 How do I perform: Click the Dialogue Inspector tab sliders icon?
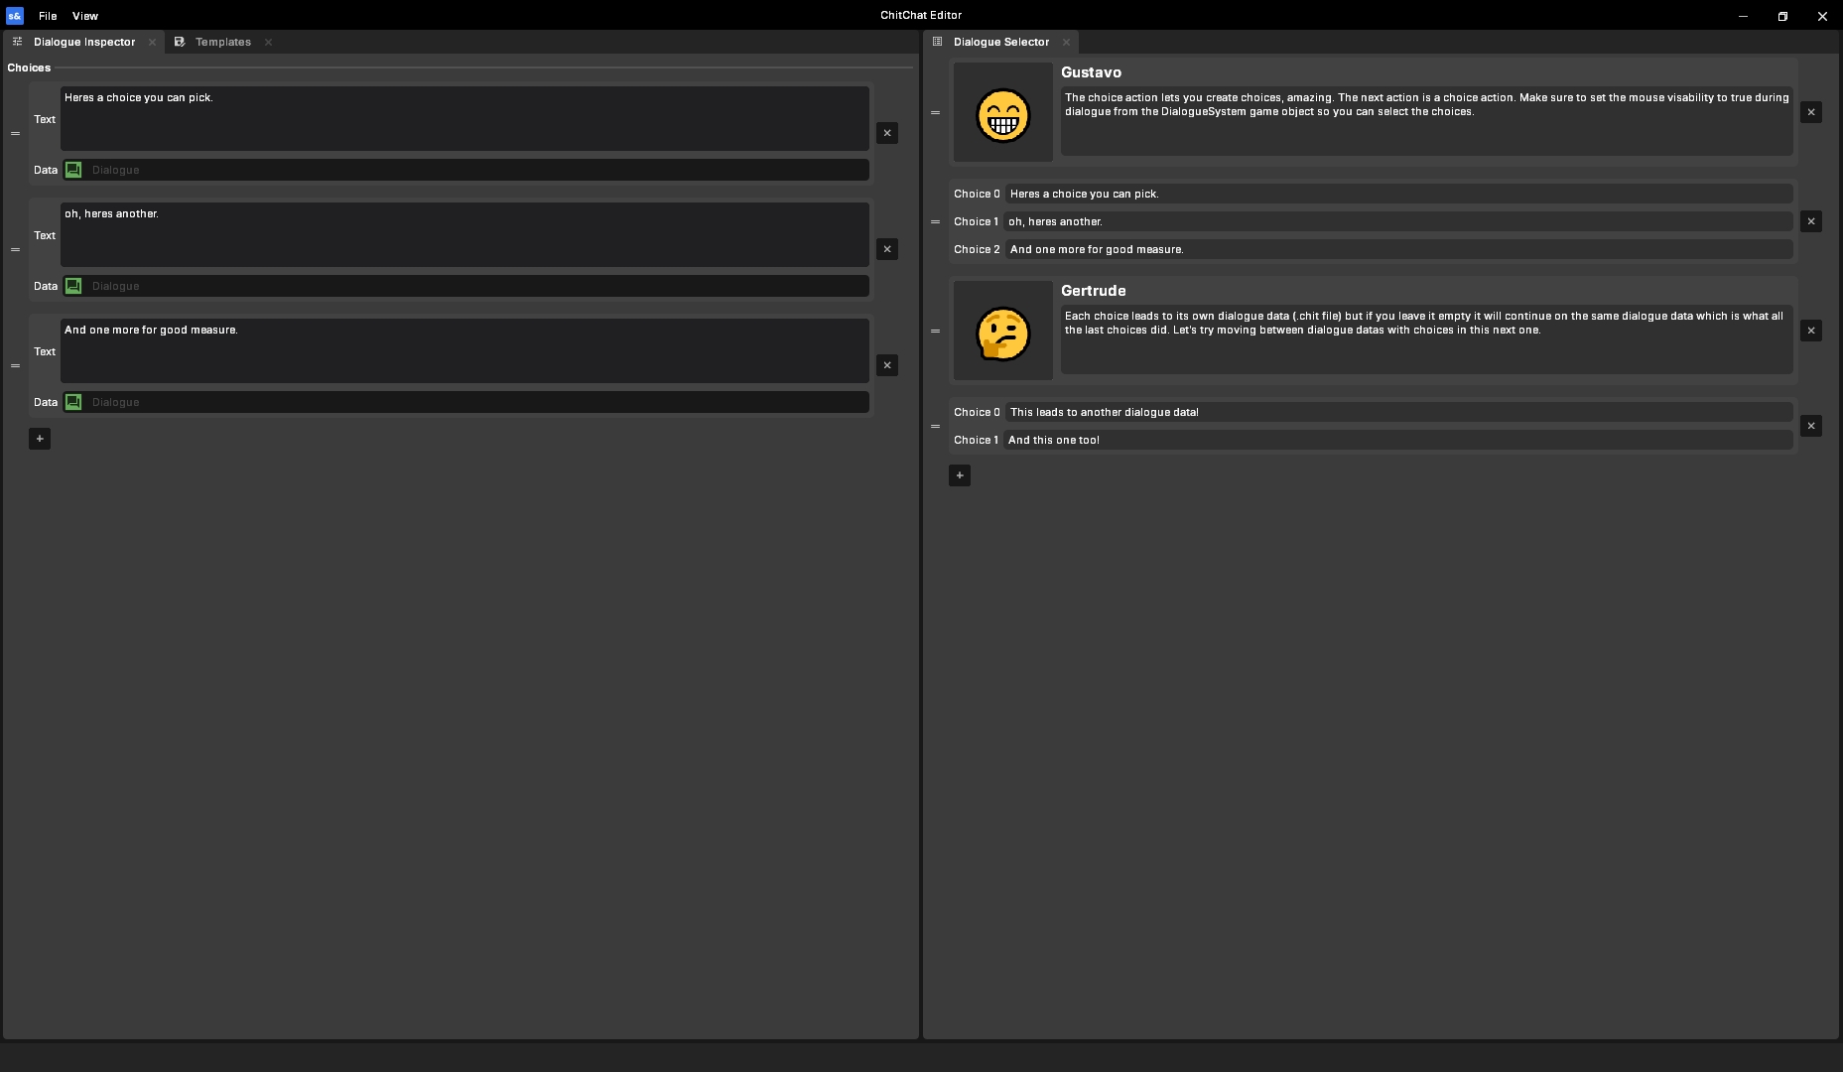(x=17, y=42)
